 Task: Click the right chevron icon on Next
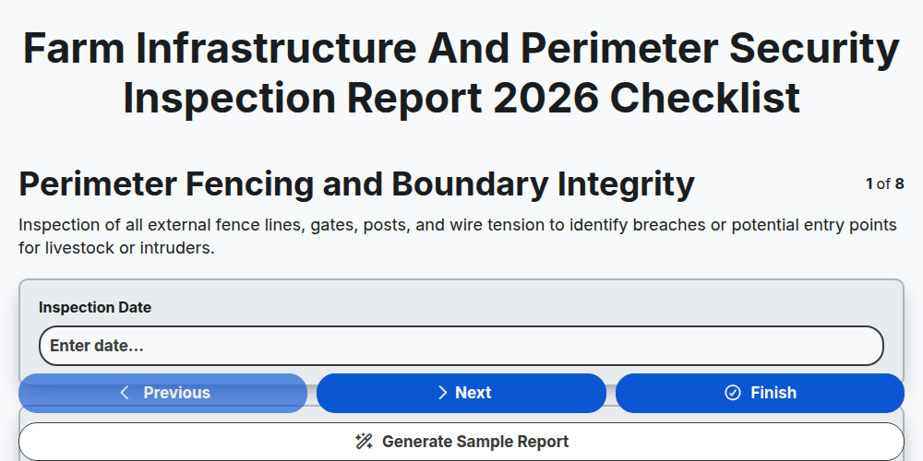click(443, 393)
